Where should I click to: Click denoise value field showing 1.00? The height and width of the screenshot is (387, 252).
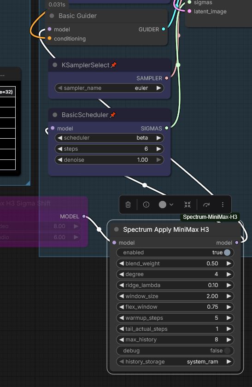tap(109, 160)
